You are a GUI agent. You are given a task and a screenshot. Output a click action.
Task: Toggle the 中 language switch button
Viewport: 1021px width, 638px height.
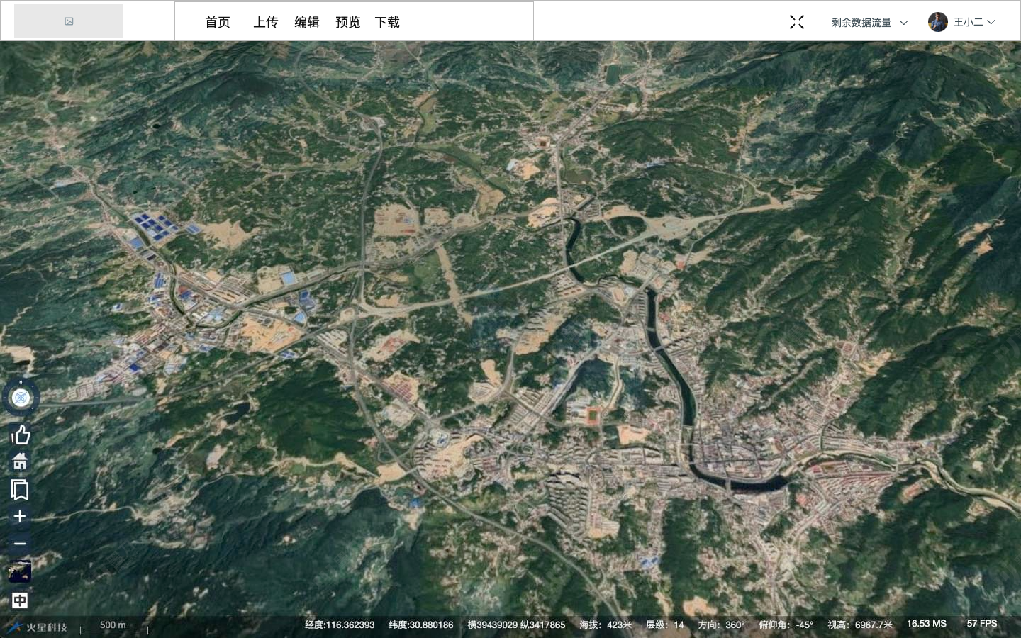pyautogui.click(x=20, y=600)
